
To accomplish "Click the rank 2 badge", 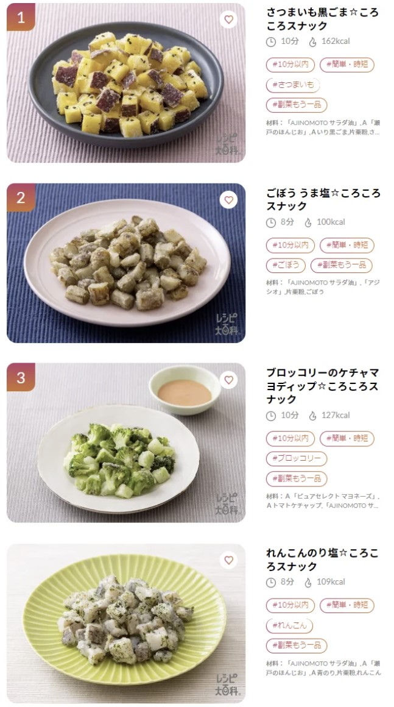I will [21, 197].
